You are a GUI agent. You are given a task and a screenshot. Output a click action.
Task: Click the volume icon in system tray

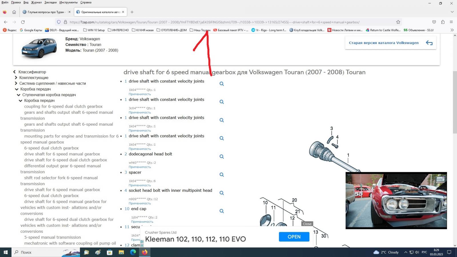[417, 252]
